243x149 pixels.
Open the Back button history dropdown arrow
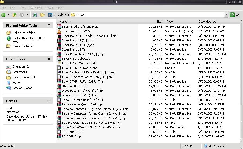click(x=9, y=15)
